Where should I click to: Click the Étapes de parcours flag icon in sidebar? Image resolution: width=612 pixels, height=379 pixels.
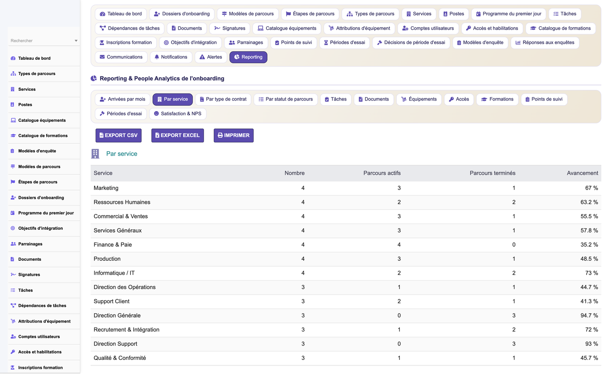pos(13,182)
